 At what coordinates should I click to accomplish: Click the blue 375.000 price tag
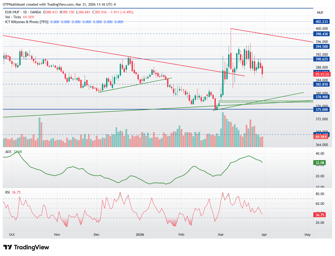322,109
